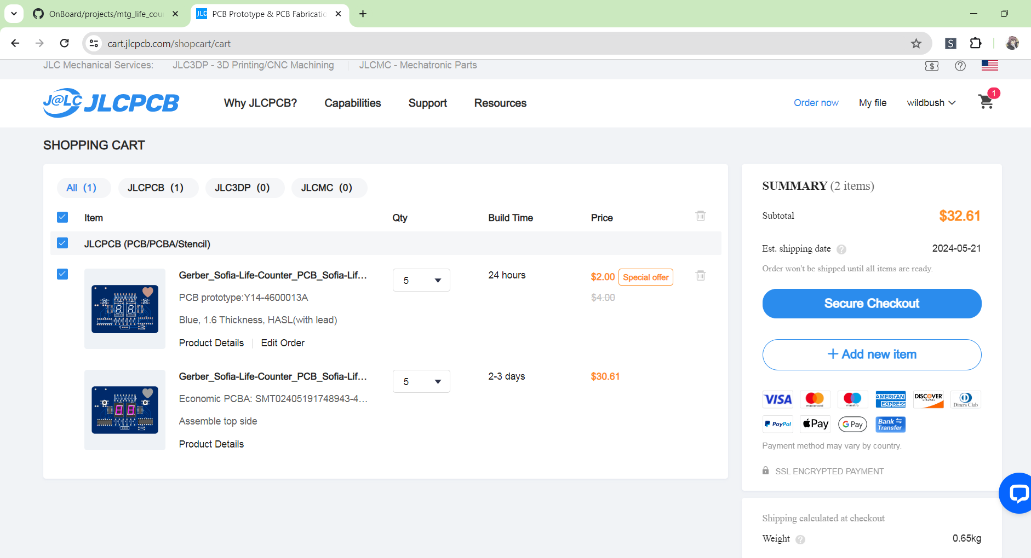Open Product Details for PCB prototype

[x=211, y=343]
